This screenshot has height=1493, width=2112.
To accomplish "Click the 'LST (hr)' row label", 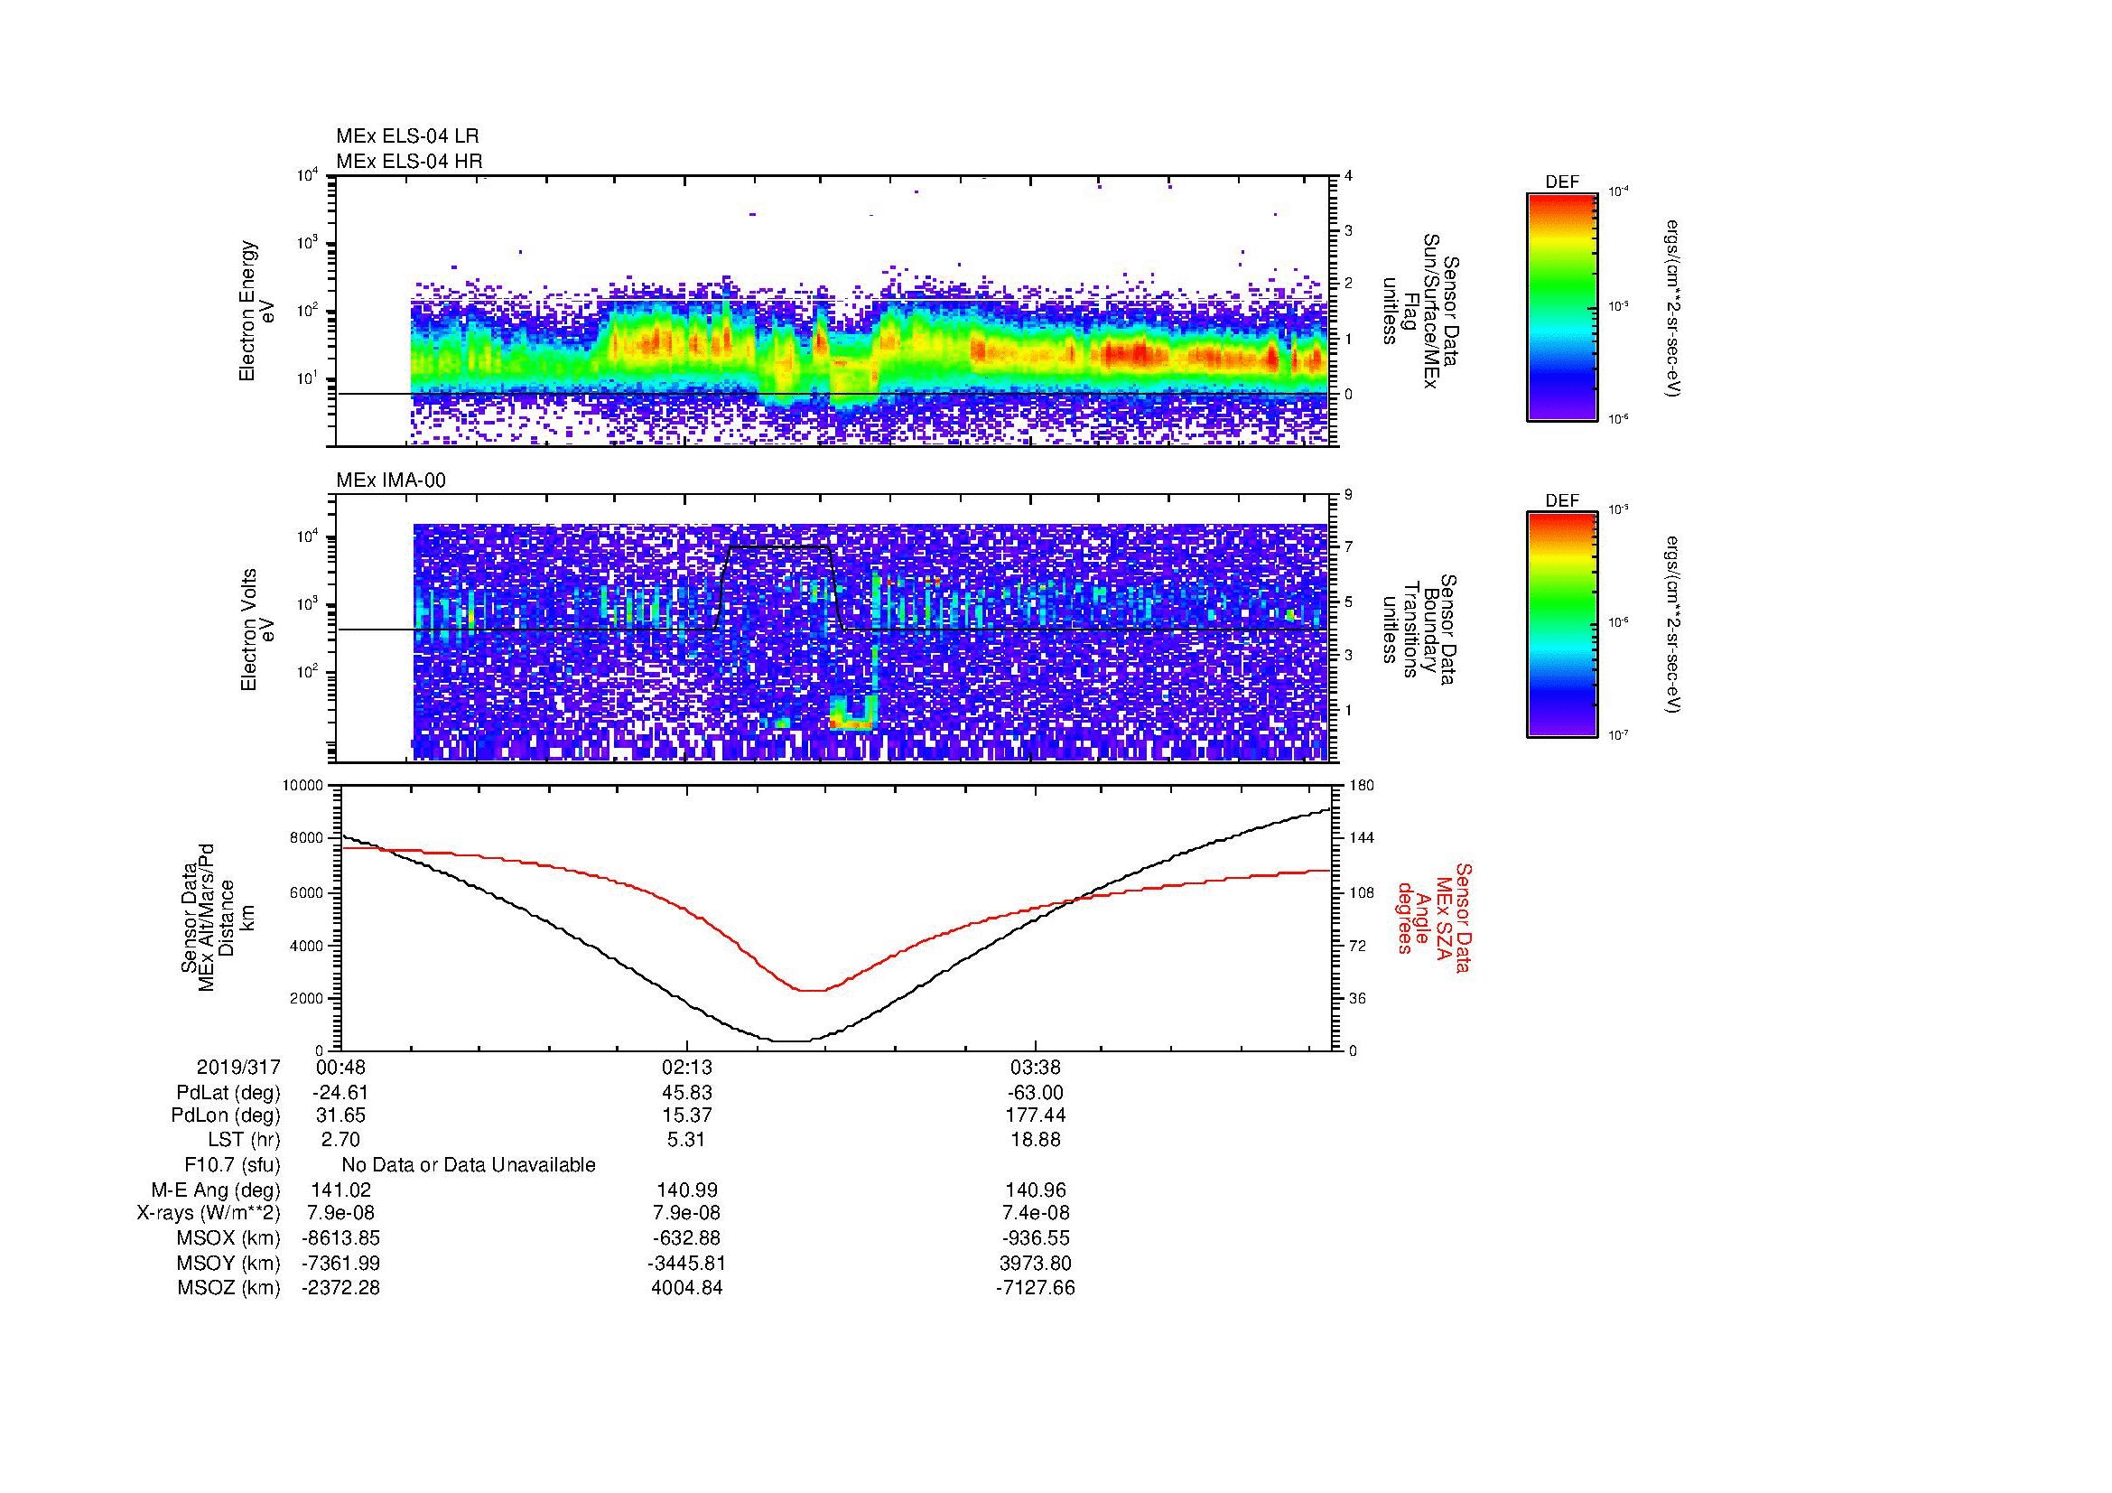I will coord(244,1140).
